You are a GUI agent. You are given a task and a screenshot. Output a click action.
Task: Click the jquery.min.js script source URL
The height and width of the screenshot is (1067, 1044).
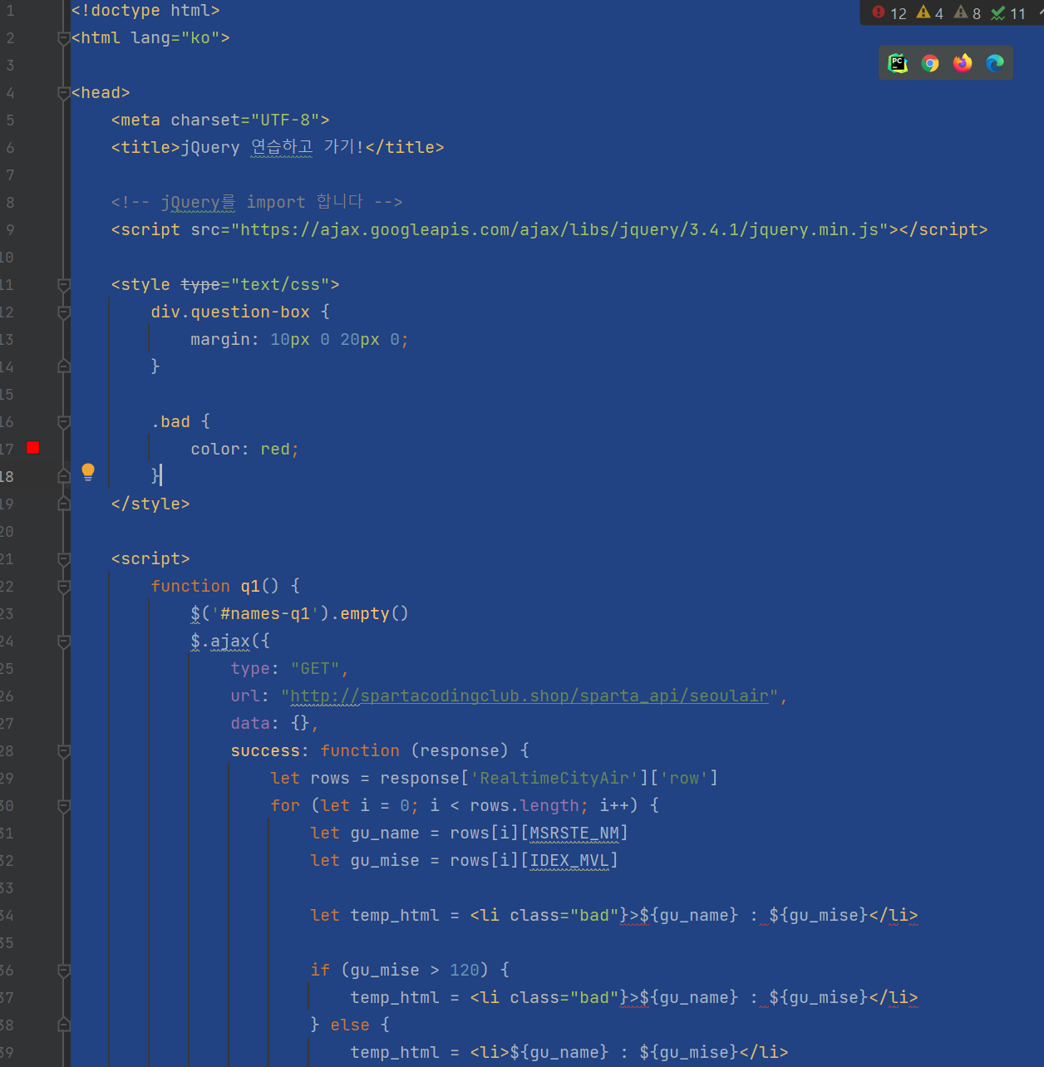tap(559, 230)
